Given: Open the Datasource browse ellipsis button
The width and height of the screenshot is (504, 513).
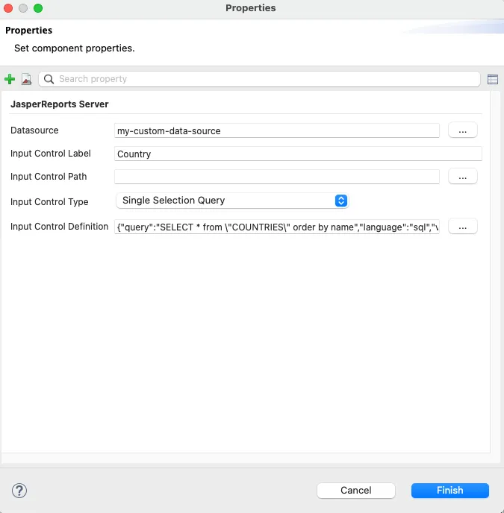Looking at the screenshot, I should click(x=463, y=130).
